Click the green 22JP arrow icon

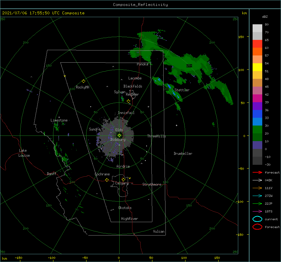(257, 203)
